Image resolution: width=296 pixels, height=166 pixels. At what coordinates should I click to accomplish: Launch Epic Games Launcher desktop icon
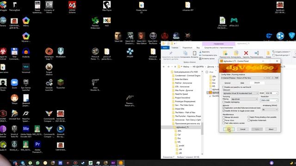pos(26,85)
